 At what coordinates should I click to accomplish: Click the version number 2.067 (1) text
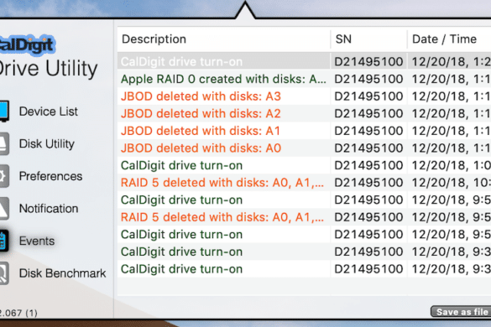18,313
